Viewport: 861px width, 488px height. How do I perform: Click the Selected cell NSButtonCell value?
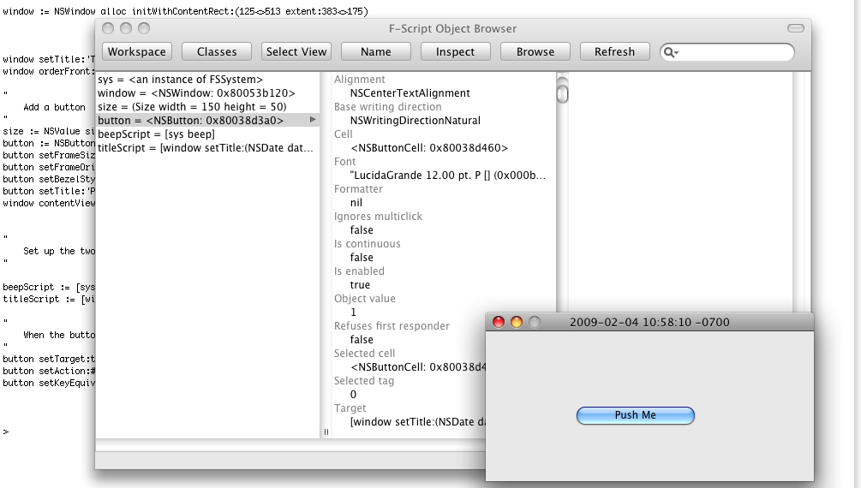[418, 367]
